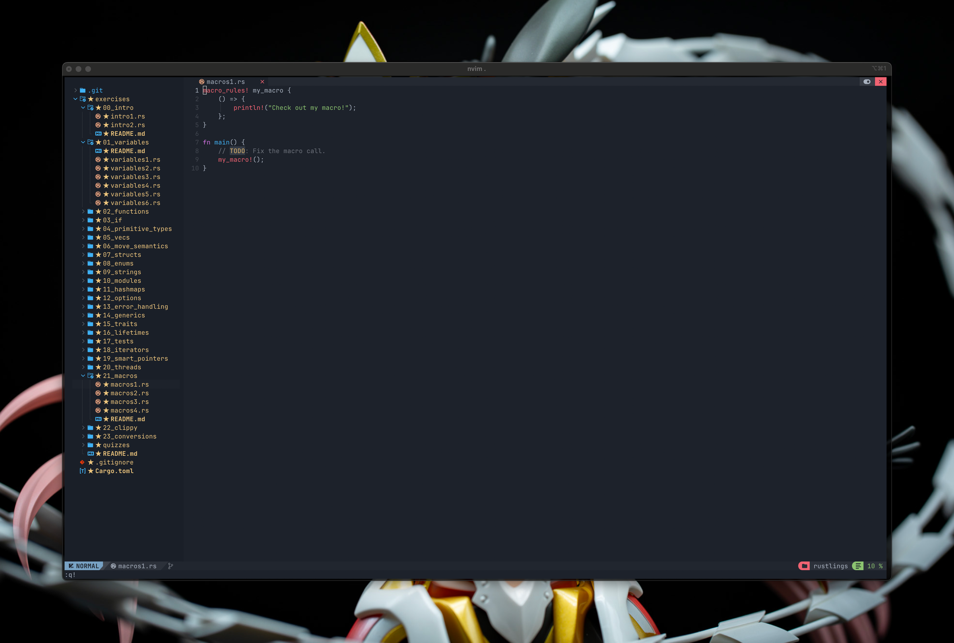Collapse the 01_variables folder chevron
Image resolution: width=954 pixels, height=643 pixels.
tap(83, 142)
